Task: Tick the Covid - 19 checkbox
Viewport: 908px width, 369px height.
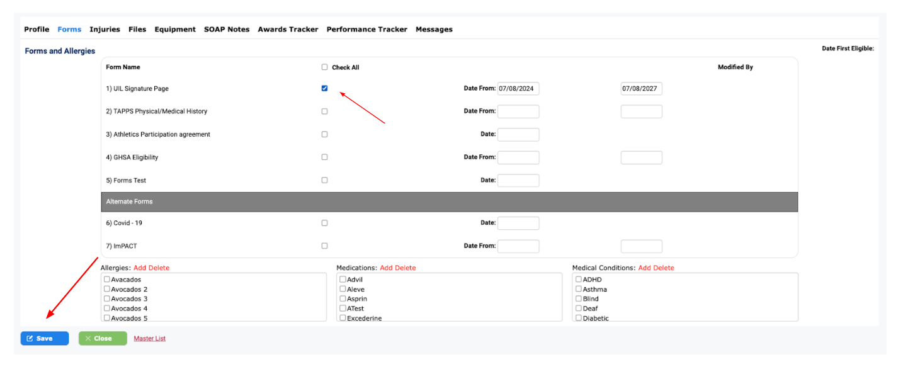Action: point(325,223)
